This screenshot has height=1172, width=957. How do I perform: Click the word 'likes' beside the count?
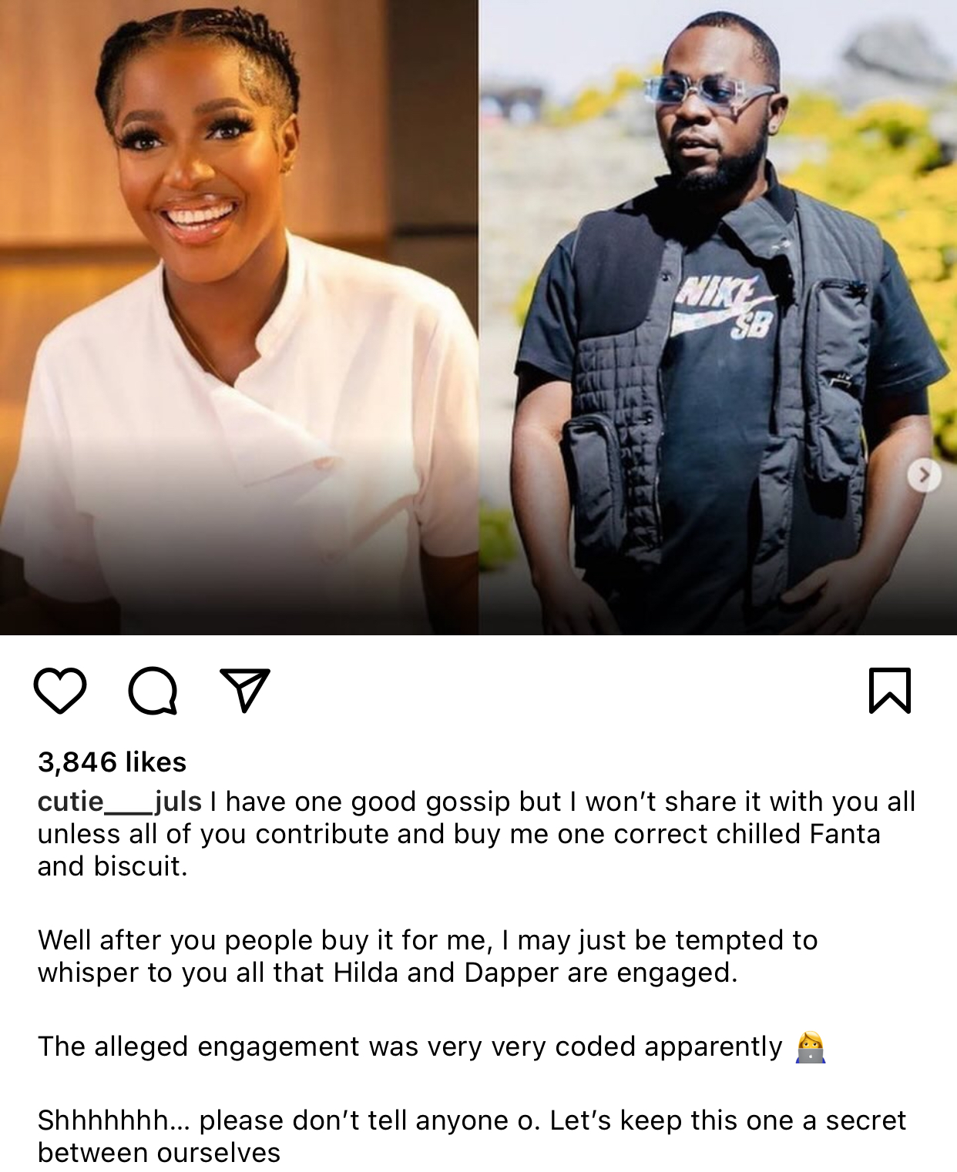click(x=156, y=762)
